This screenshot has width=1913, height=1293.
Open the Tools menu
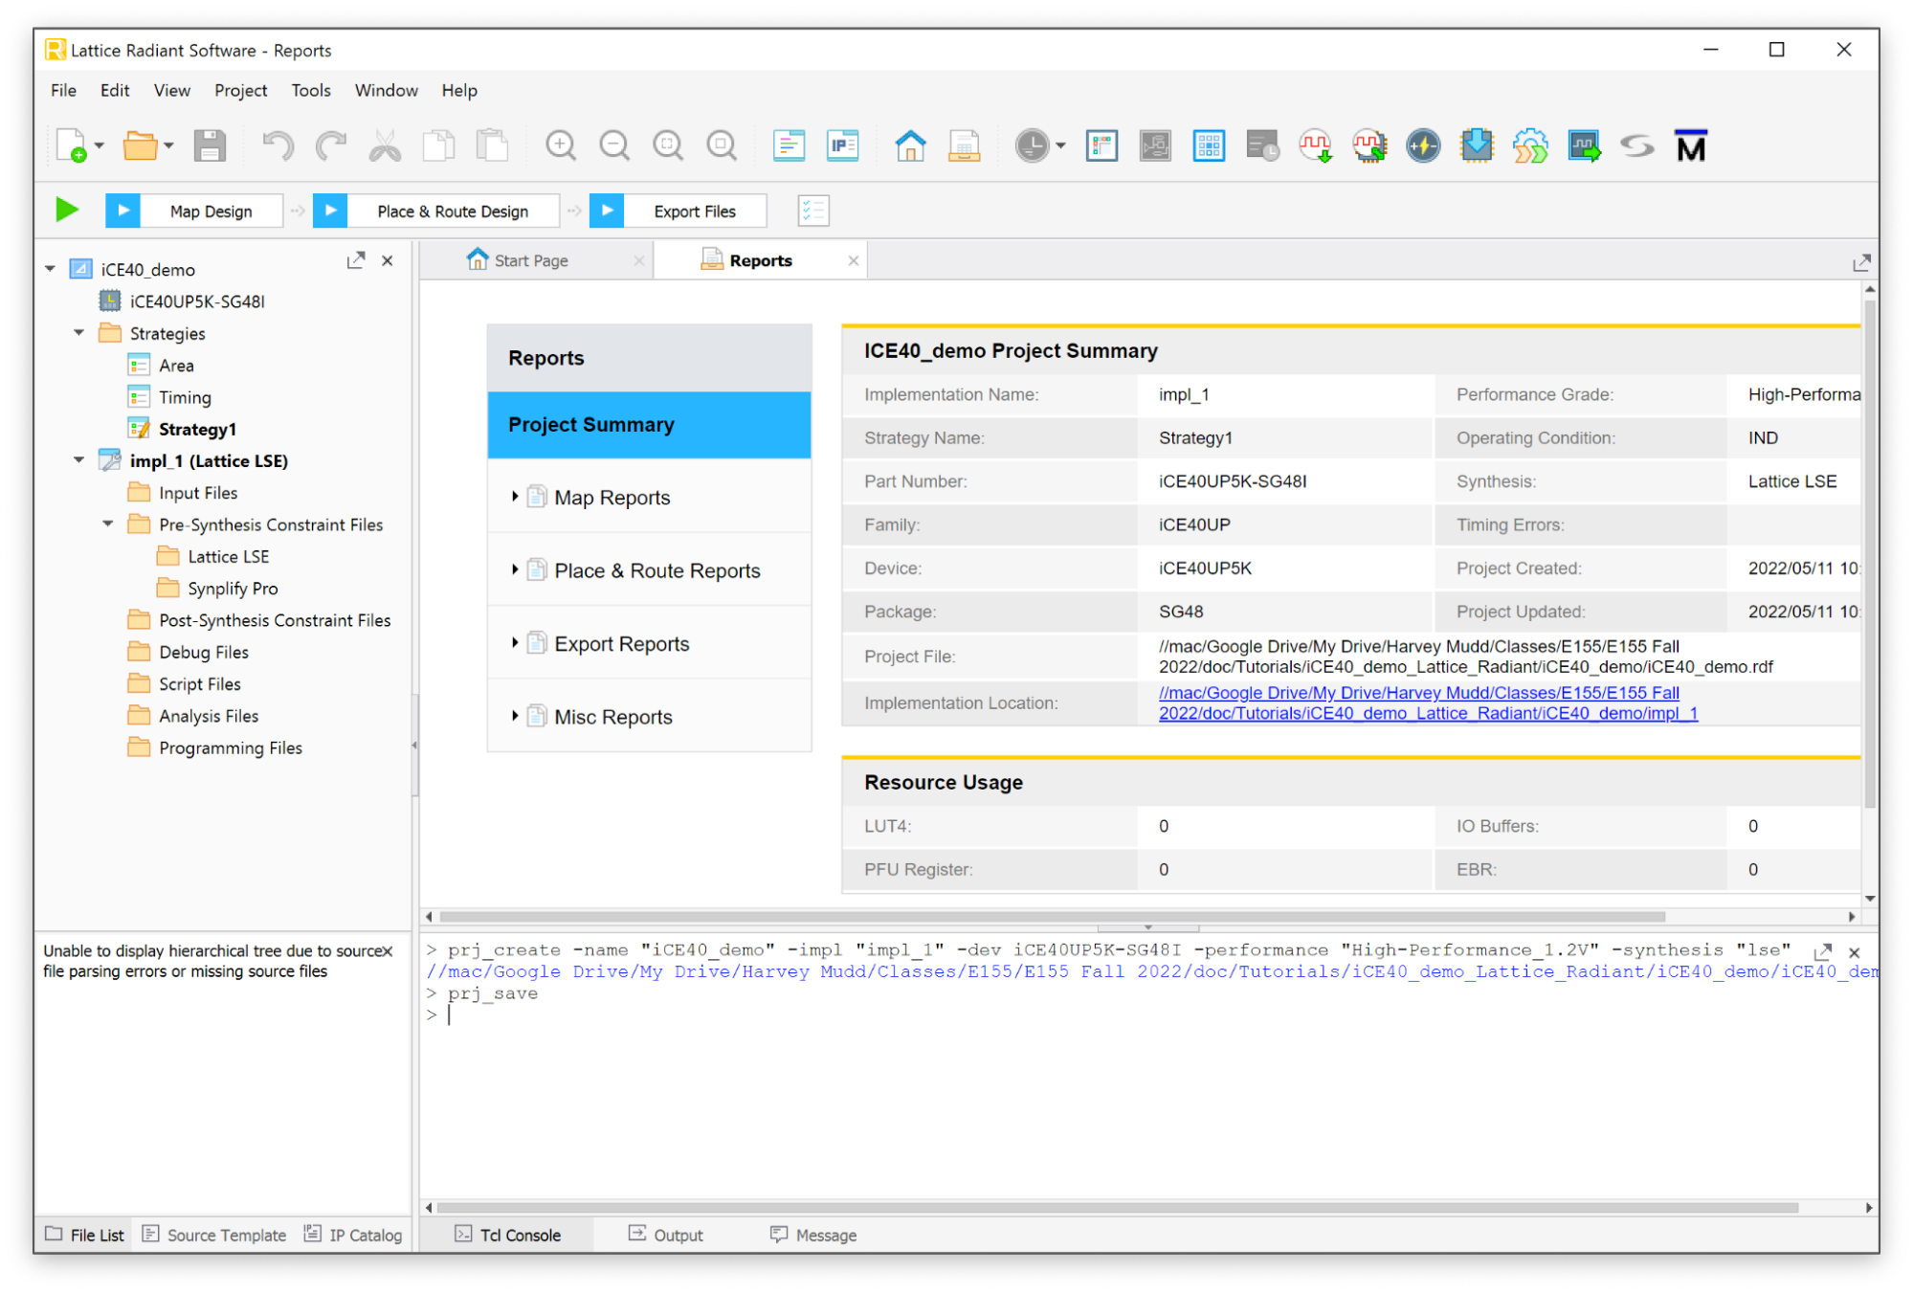click(x=311, y=90)
